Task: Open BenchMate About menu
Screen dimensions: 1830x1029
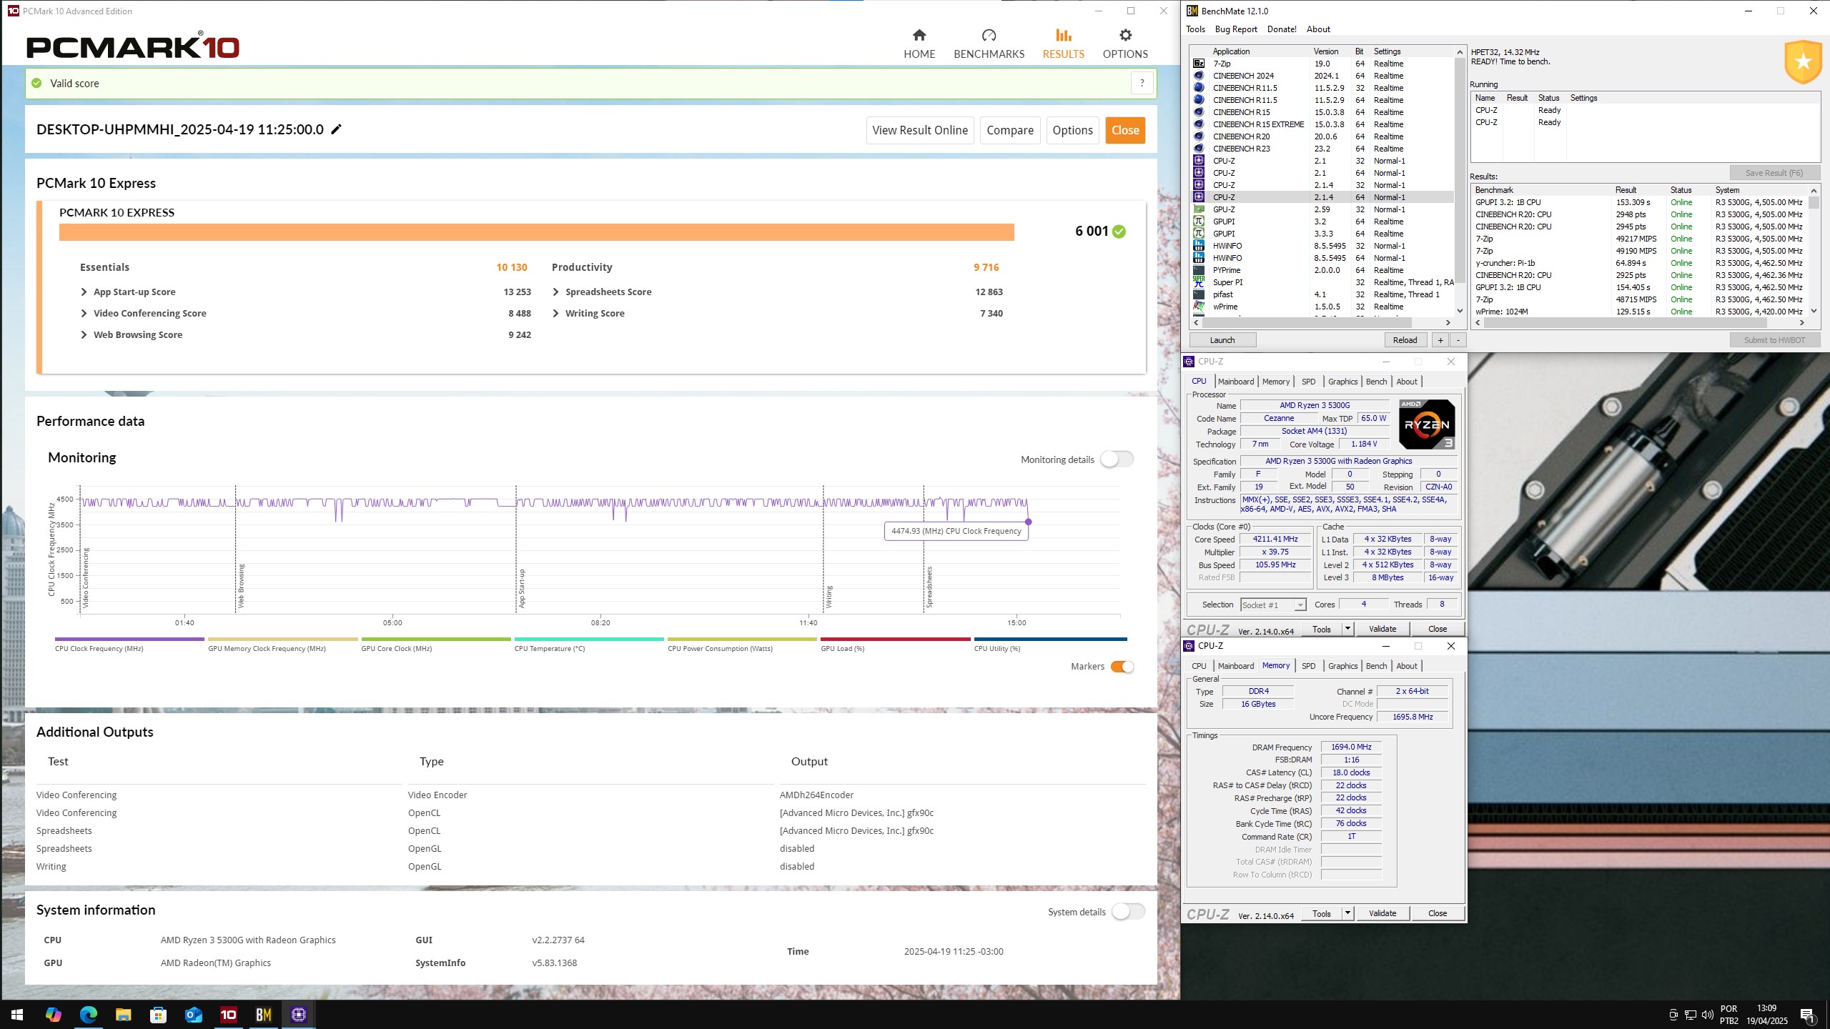Action: 1318,29
